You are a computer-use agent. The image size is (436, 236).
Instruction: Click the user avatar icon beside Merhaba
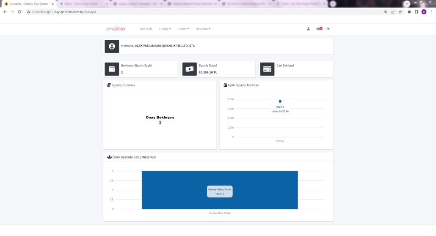pyautogui.click(x=112, y=47)
